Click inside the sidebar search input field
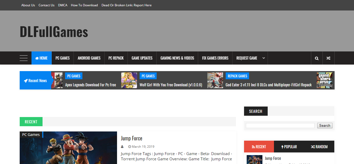 click(x=280, y=125)
